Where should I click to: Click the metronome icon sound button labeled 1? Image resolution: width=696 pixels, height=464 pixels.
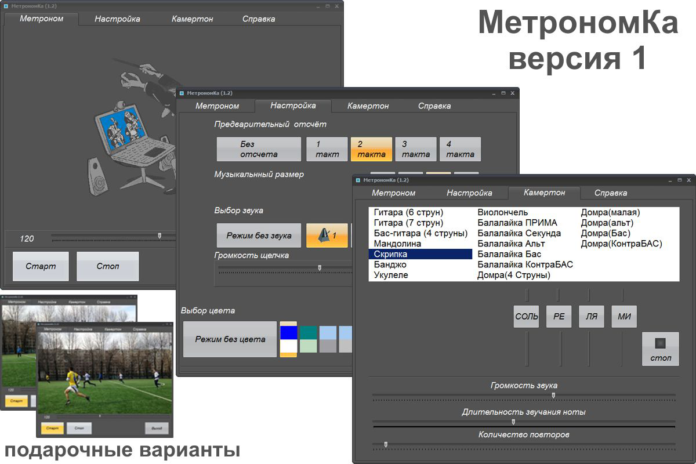pos(327,236)
